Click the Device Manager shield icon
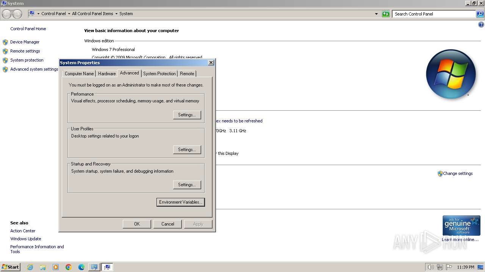Image resolution: width=485 pixels, height=272 pixels. (5, 42)
